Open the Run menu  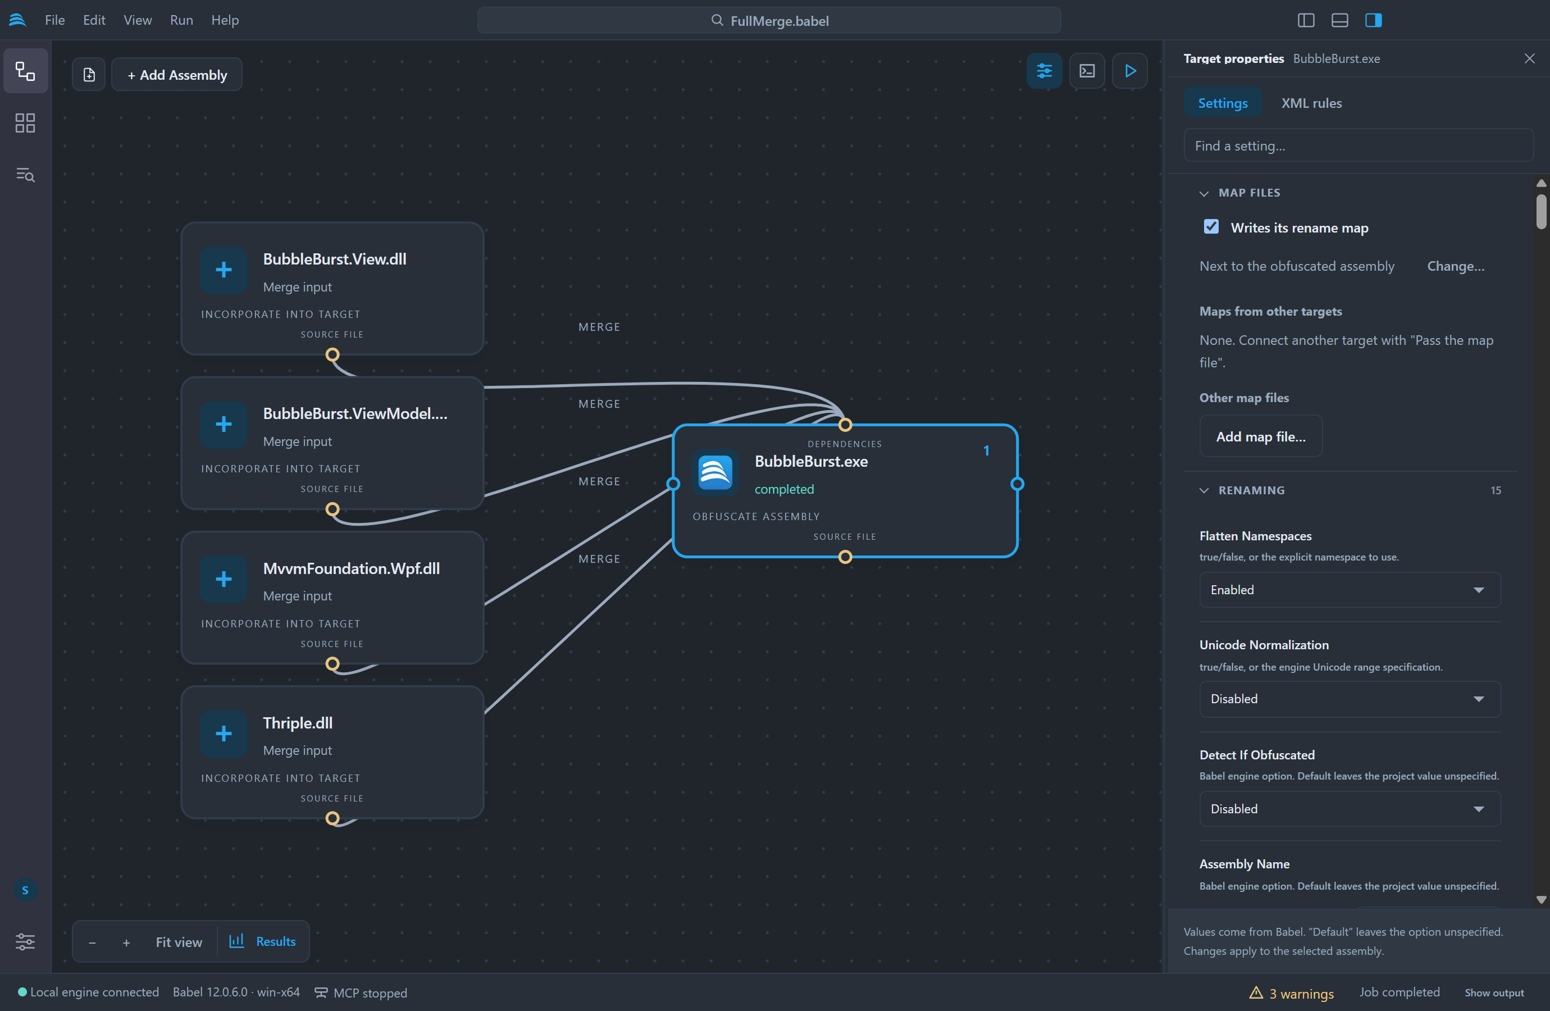[x=181, y=20]
